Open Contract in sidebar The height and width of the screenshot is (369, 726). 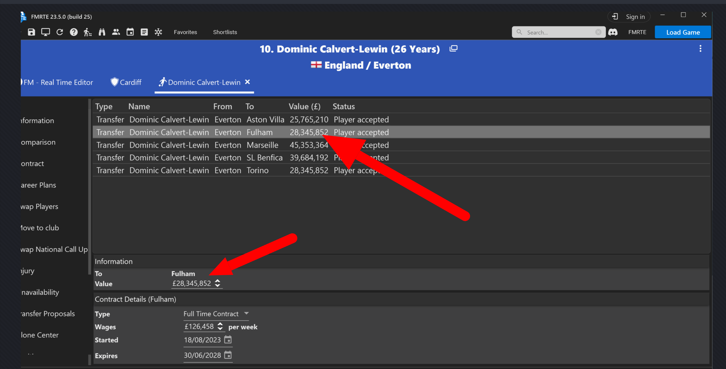coord(32,164)
